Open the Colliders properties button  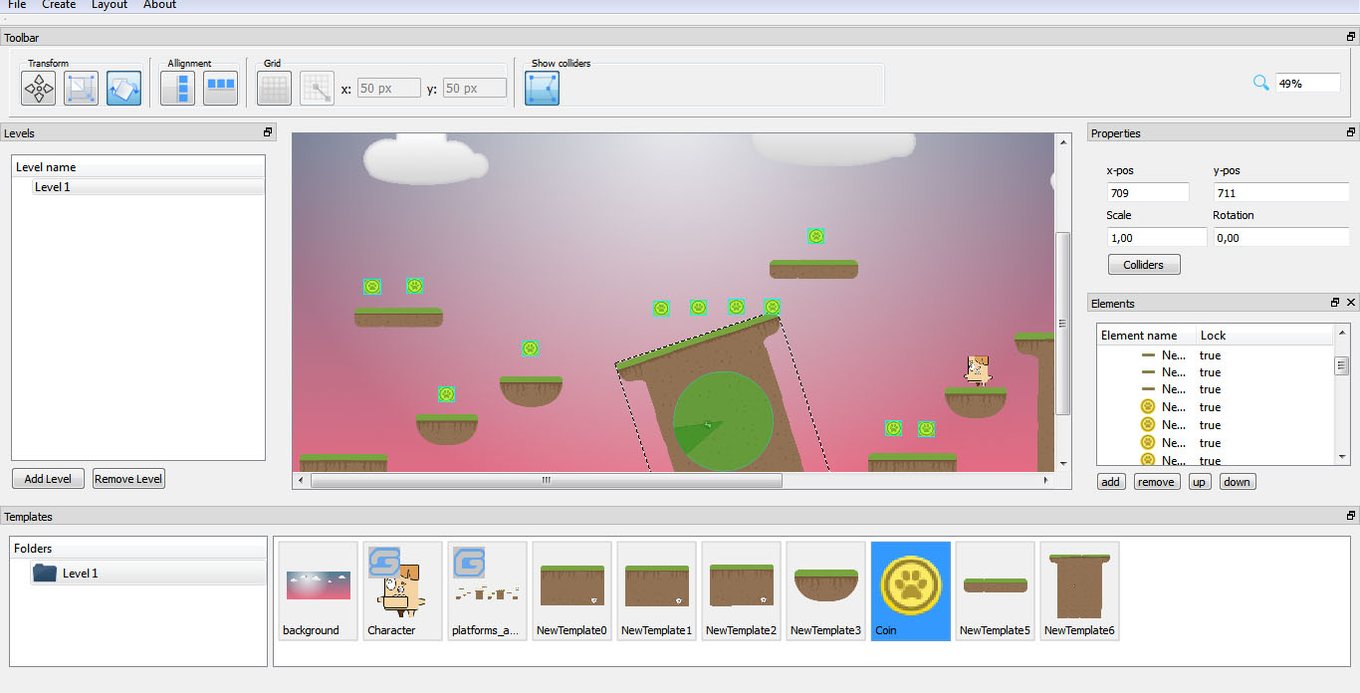point(1144,265)
